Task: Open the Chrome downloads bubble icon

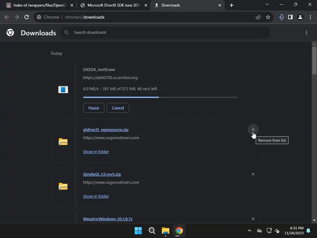Action: [281, 17]
